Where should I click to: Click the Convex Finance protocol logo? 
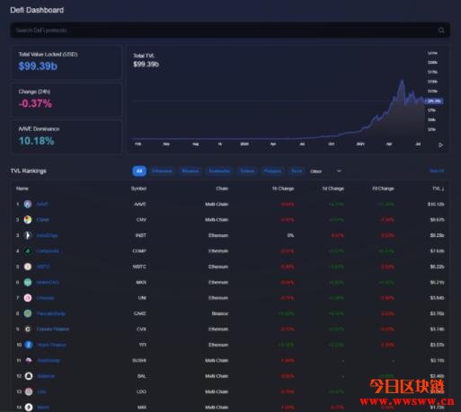(x=28, y=329)
